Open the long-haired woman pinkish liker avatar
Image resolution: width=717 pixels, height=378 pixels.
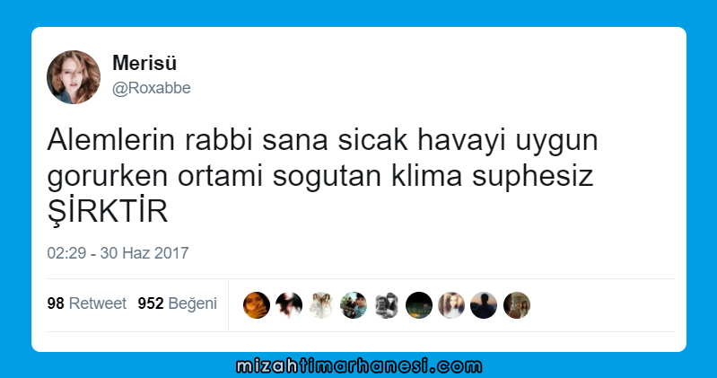pos(451,305)
